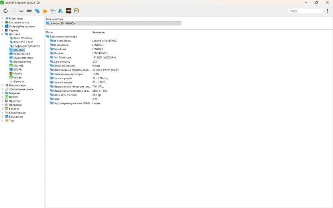Select Відеорежими in the sidebar tree
333x208 pixels.
22,62
